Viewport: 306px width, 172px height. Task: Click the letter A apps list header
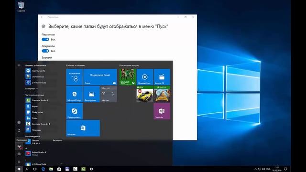pos(26,148)
